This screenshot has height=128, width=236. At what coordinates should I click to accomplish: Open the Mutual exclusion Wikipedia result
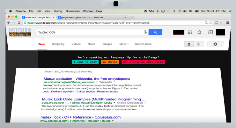(x=86, y=78)
